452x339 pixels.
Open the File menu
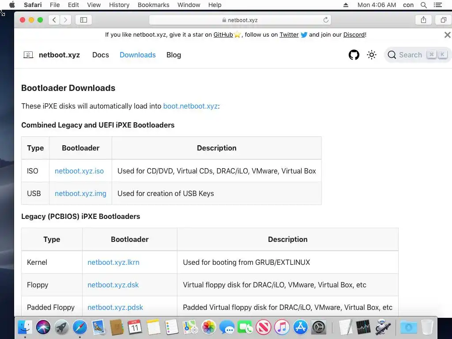[x=55, y=5]
